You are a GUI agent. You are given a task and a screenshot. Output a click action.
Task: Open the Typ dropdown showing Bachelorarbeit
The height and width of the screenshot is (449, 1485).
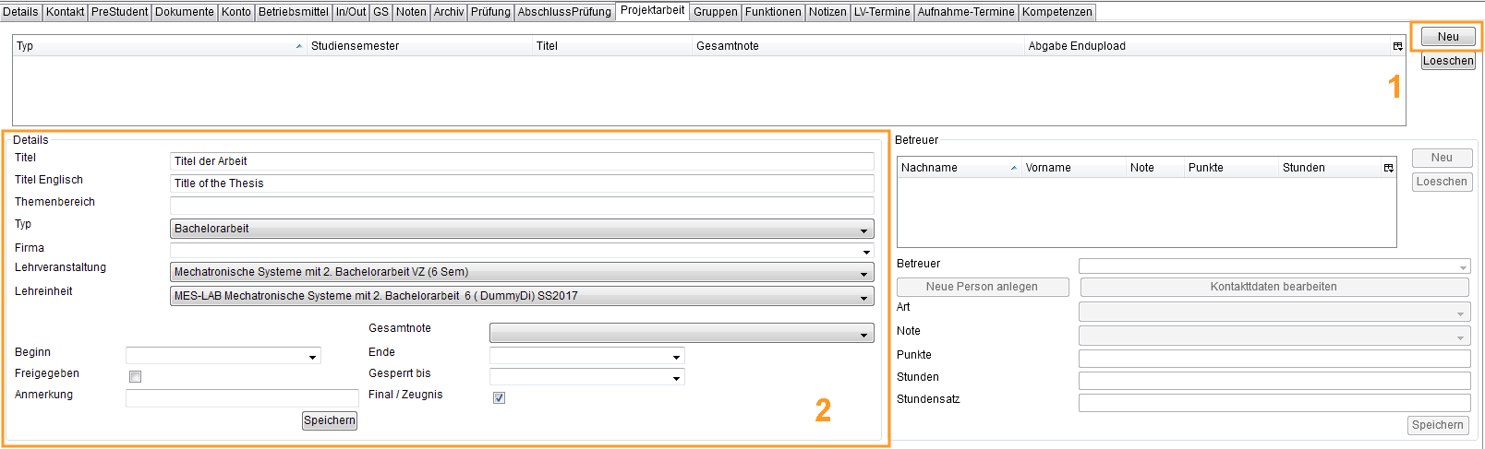pos(522,229)
